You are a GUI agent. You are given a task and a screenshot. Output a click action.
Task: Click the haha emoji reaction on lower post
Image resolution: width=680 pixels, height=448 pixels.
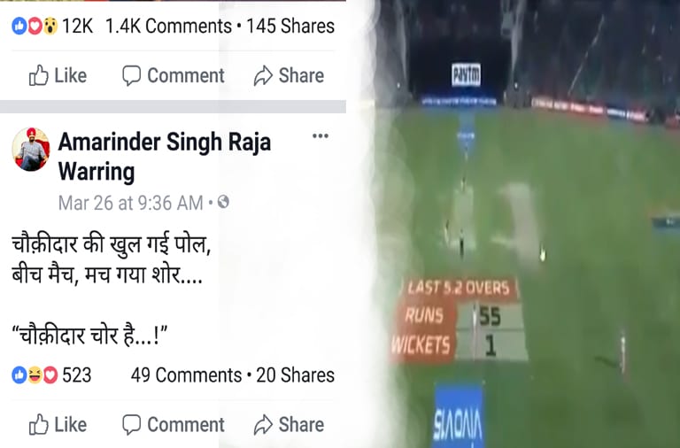coord(35,375)
